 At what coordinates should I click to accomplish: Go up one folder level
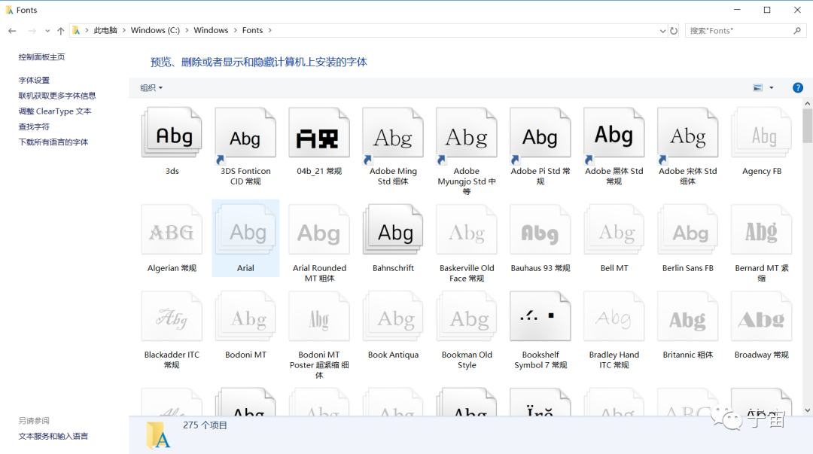coord(61,31)
